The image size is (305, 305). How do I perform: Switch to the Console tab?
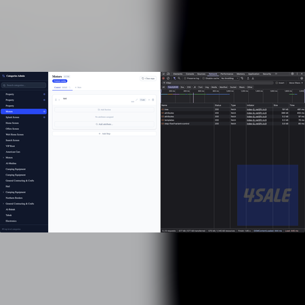click(x=190, y=74)
